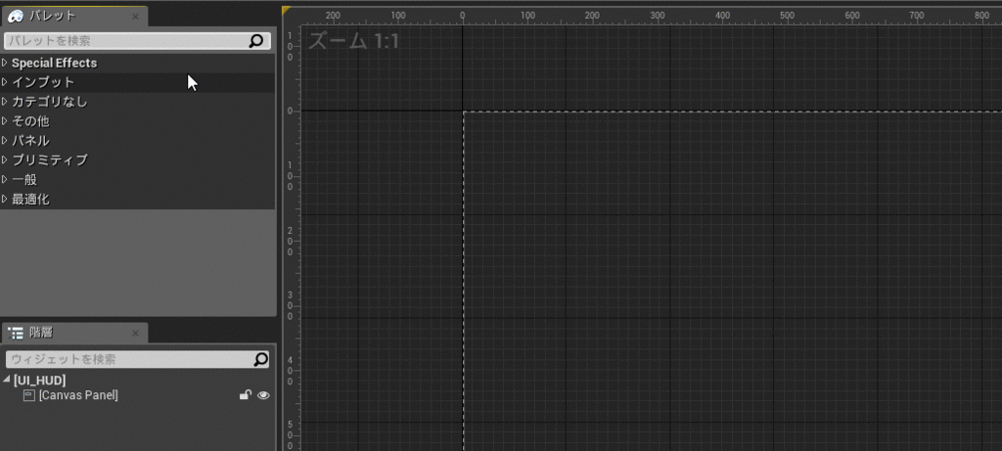Image resolution: width=1002 pixels, height=451 pixels.
Task: Select the [Canvas Panel] row in hierarchy
Action: pos(137,395)
